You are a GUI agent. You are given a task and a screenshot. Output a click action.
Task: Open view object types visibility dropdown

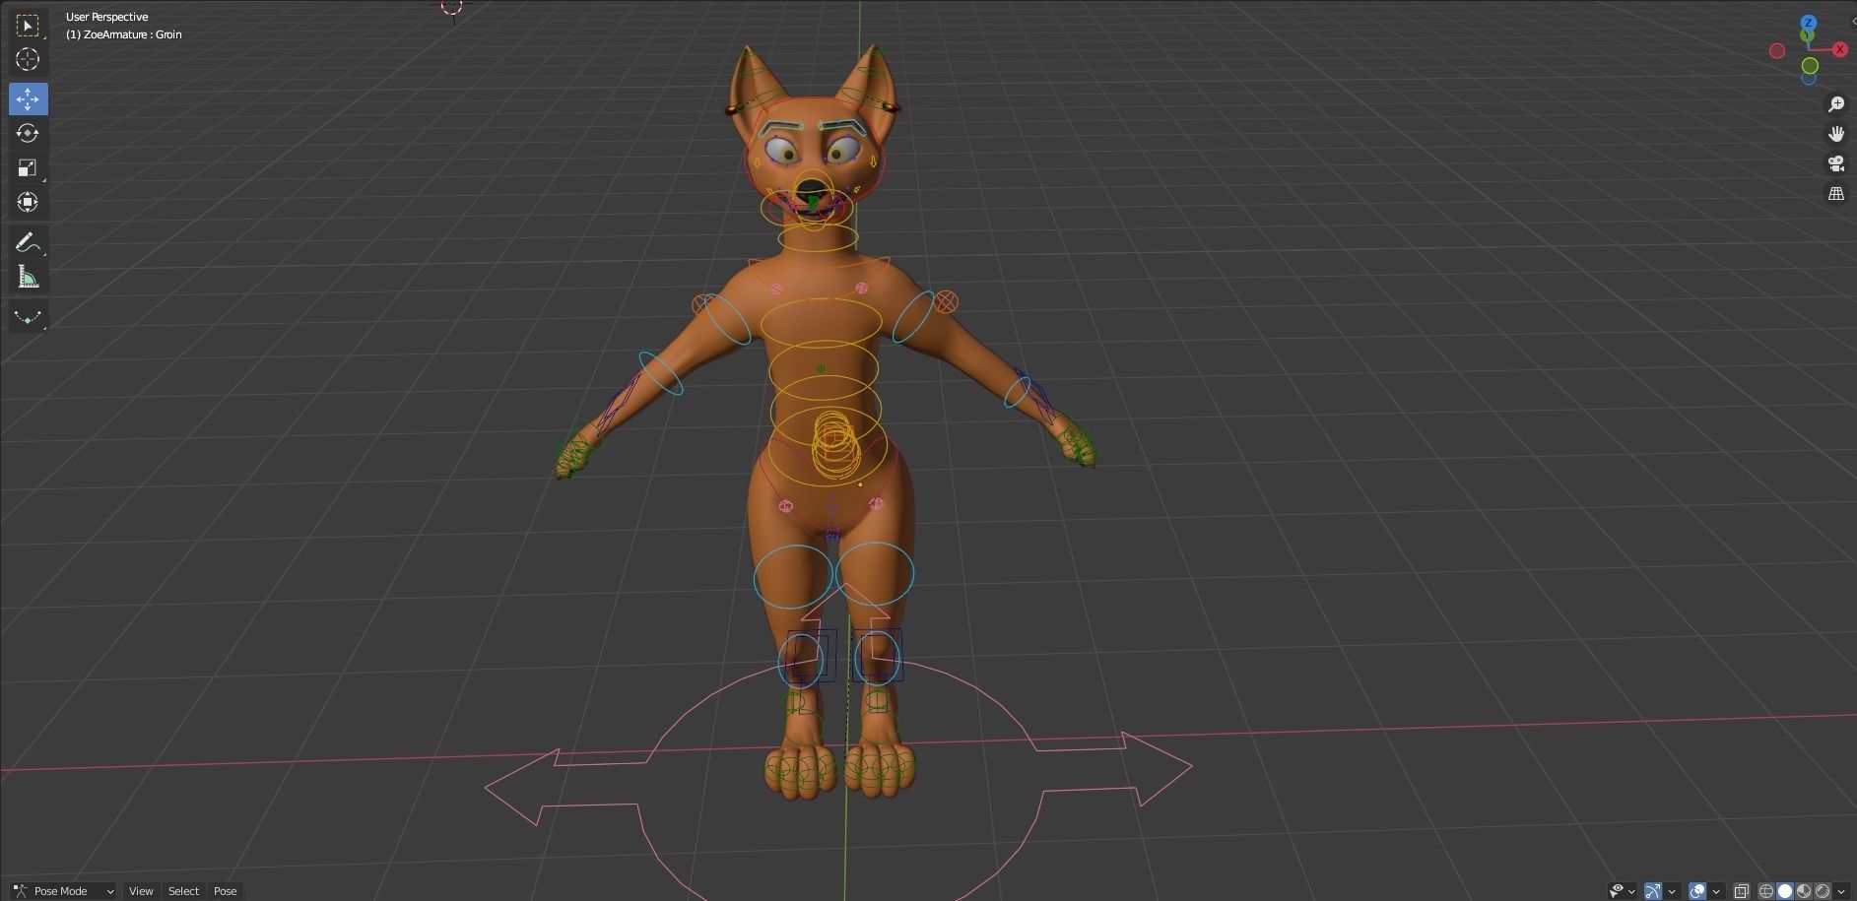pyautogui.click(x=1621, y=891)
